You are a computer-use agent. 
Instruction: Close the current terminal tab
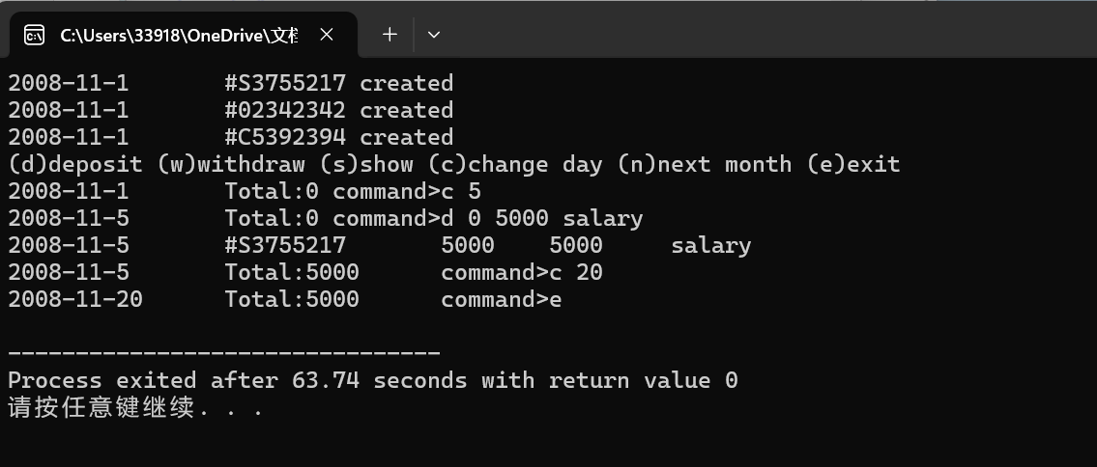[326, 34]
